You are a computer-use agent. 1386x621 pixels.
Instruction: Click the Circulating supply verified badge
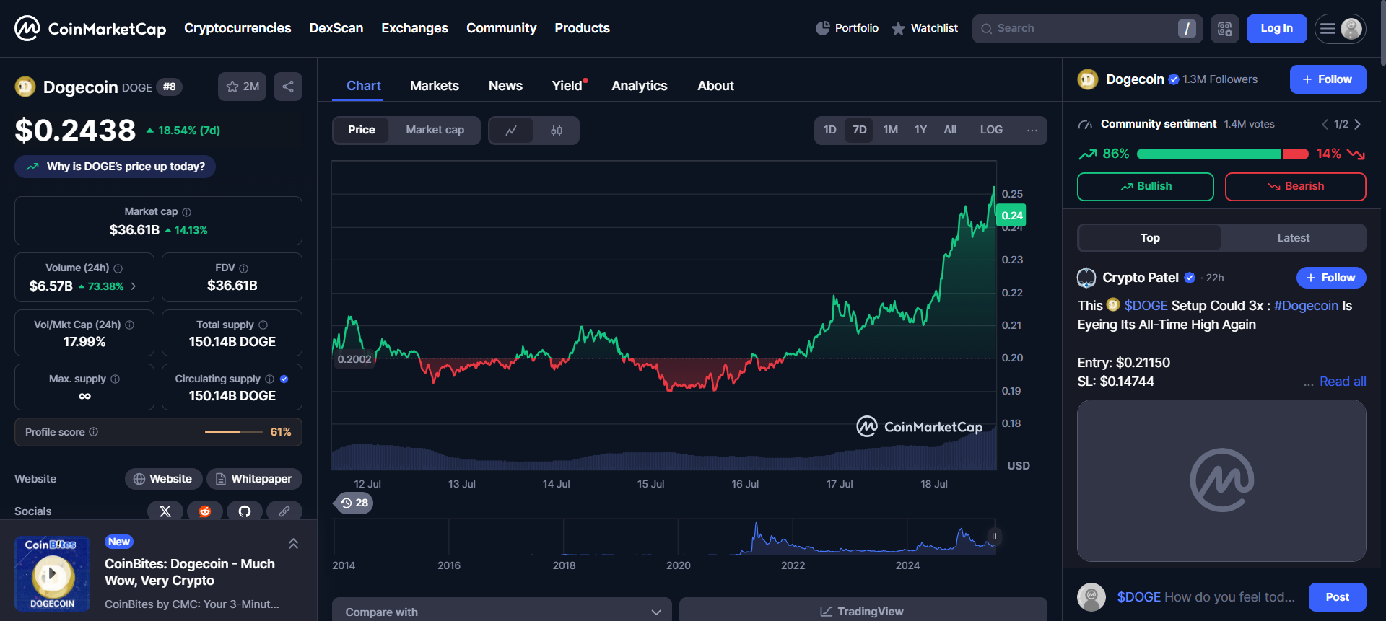pos(284,379)
